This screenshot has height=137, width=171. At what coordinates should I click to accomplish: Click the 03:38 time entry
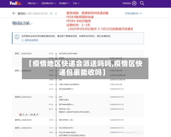point(51,53)
